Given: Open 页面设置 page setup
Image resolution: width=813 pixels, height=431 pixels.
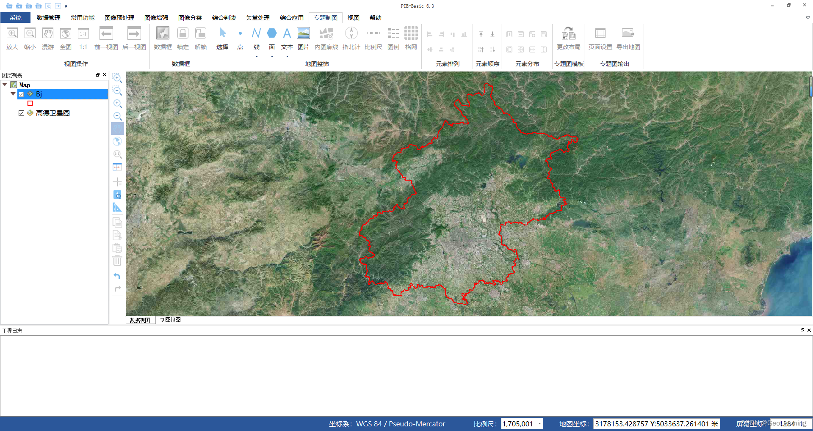Looking at the screenshot, I should pos(600,38).
